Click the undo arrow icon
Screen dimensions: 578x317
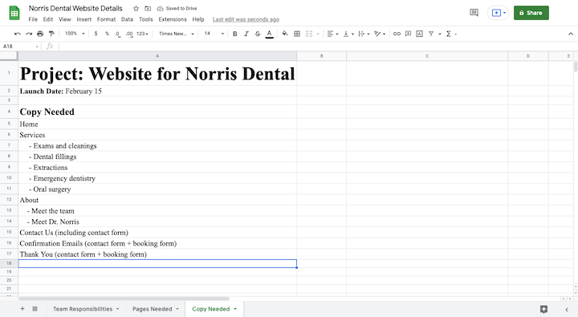click(18, 34)
